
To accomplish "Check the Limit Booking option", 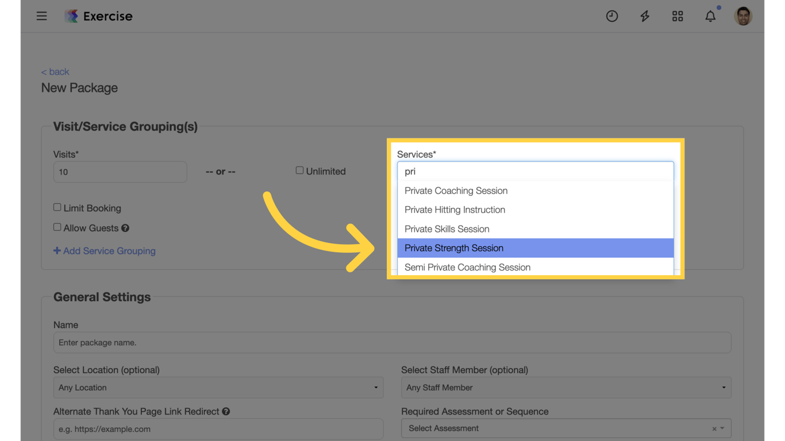I will (x=57, y=207).
